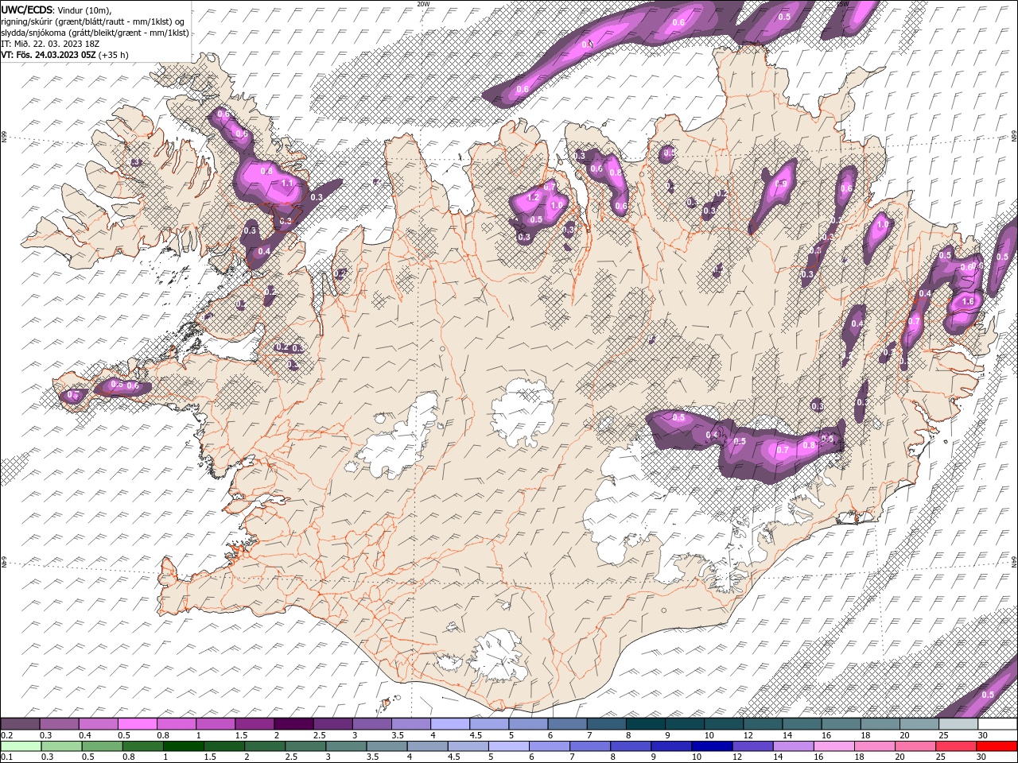This screenshot has width=1018, height=763.
Task: Click the palest green swatch starting at 0.1, lower legend
Action: 21,746
